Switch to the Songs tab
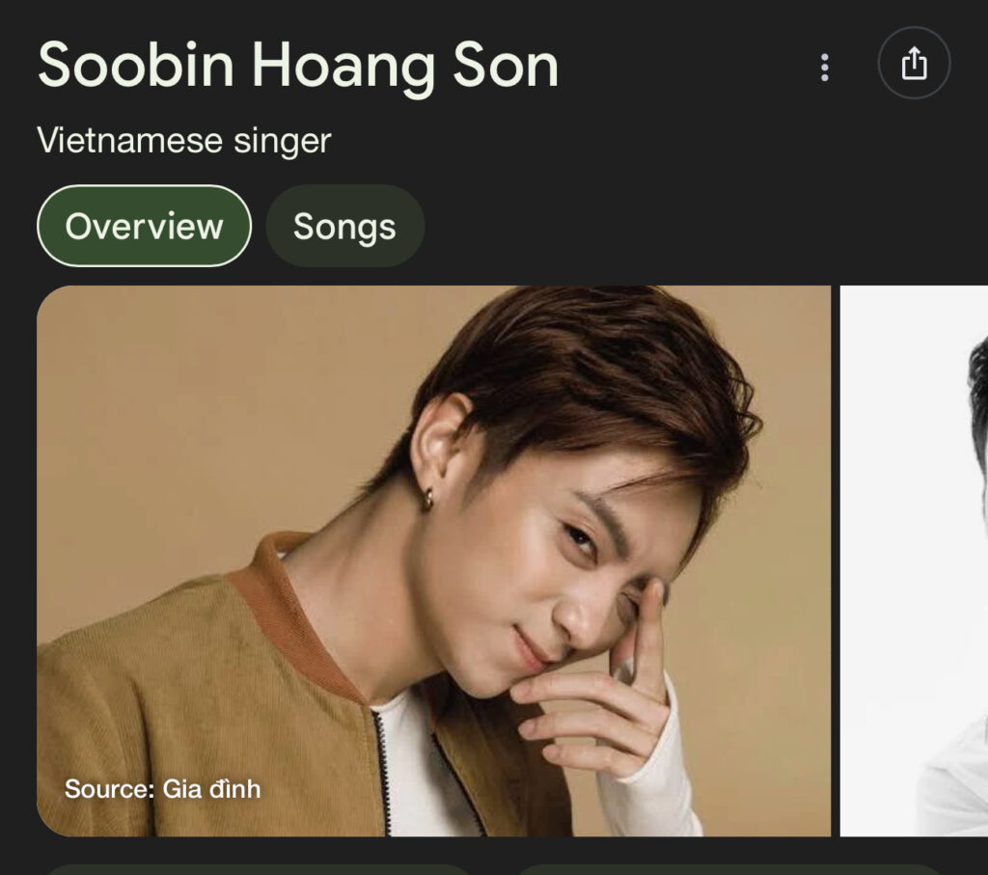Viewport: 988px width, 875px height. 344,226
